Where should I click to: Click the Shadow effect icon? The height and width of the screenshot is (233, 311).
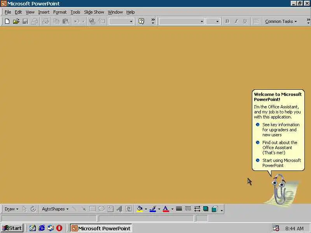(x=206, y=209)
